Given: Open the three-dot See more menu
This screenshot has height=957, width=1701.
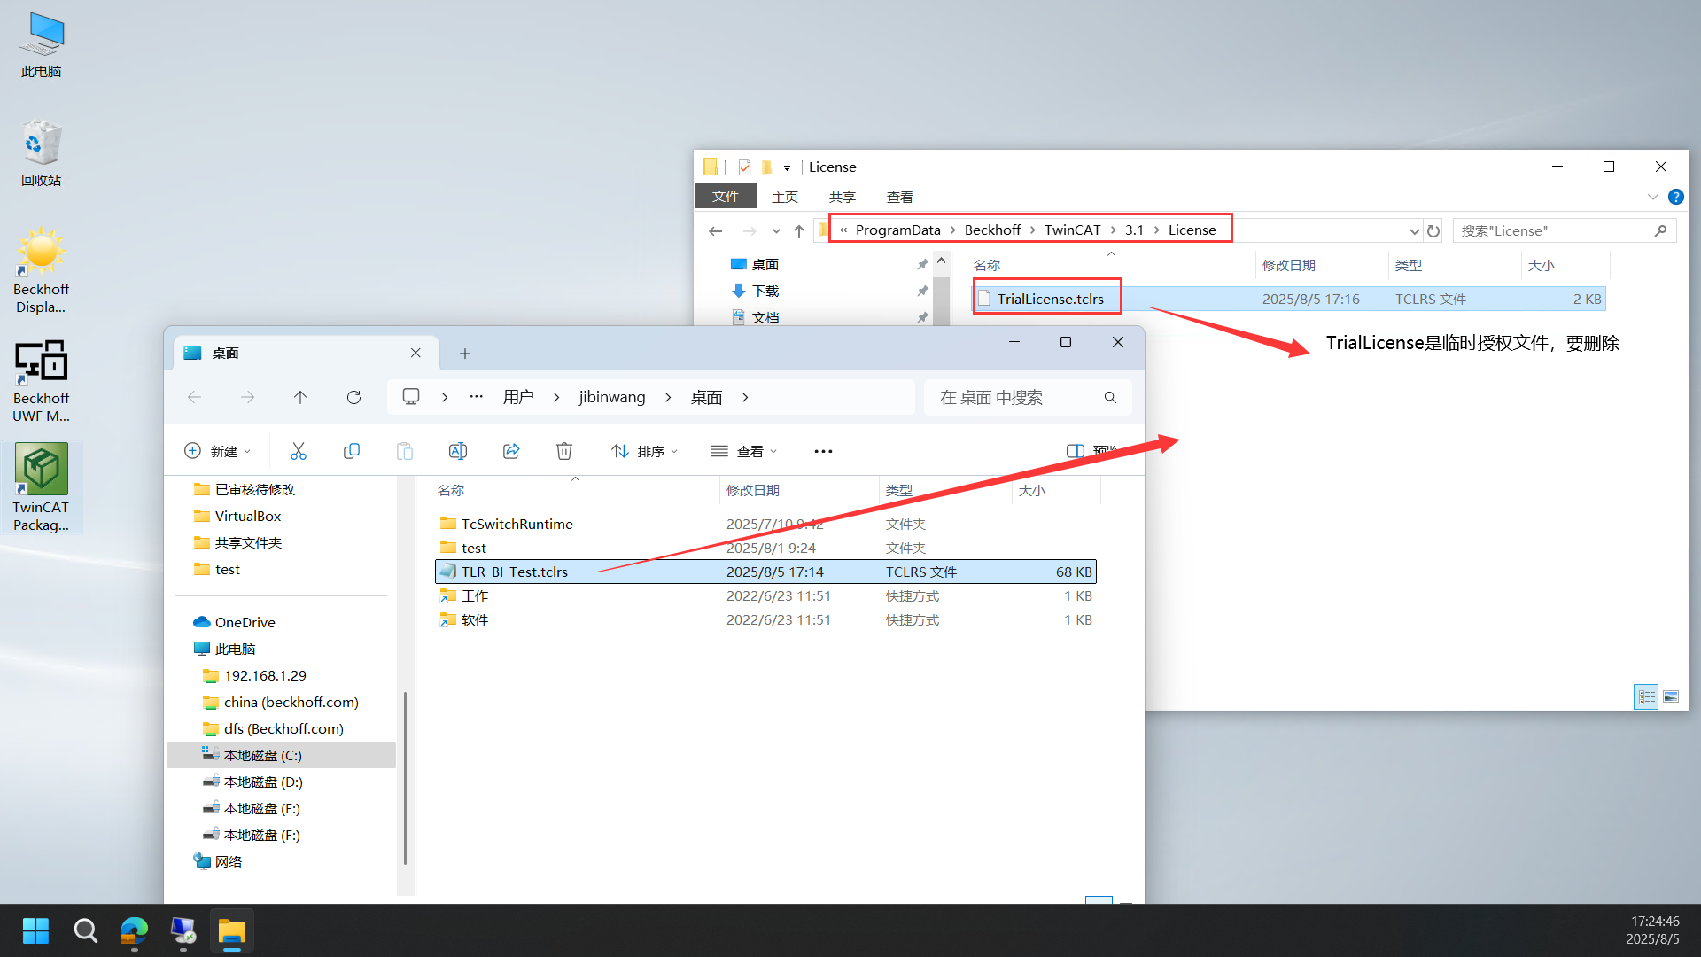Looking at the screenshot, I should click(x=823, y=451).
